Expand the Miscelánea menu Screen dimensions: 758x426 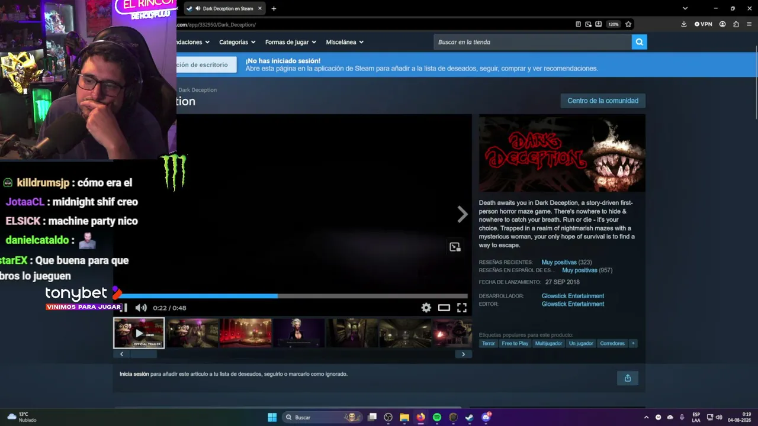345,42
